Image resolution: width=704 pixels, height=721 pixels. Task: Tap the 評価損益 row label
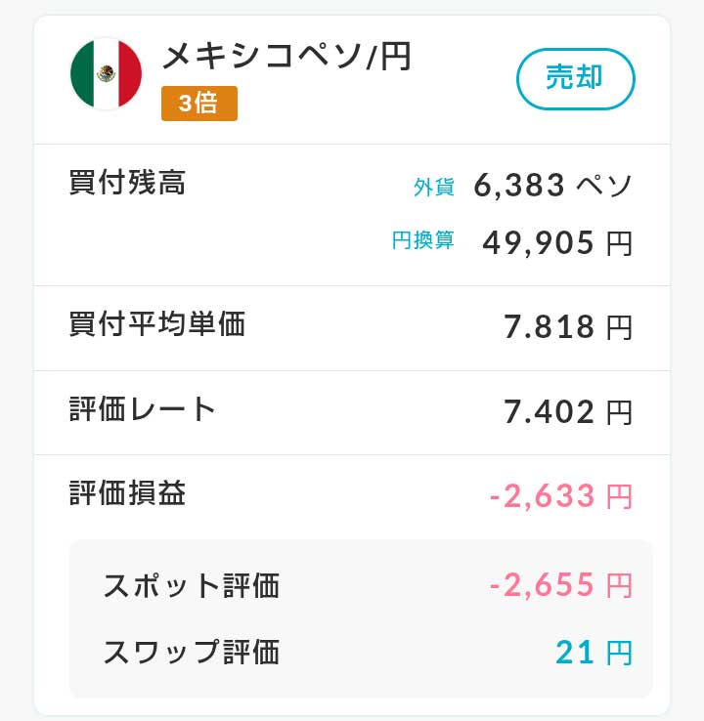pyautogui.click(x=127, y=493)
